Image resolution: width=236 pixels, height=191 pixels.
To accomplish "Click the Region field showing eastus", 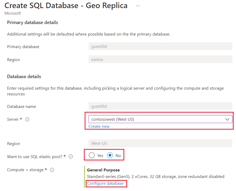I will (160, 60).
